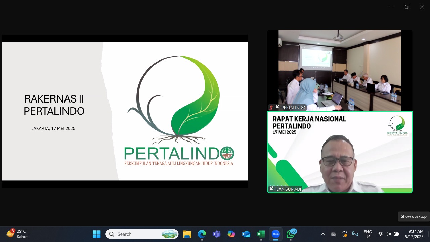Screen dimensions: 430x242
Task: Open File Explorer folder icon
Action: 187,234
